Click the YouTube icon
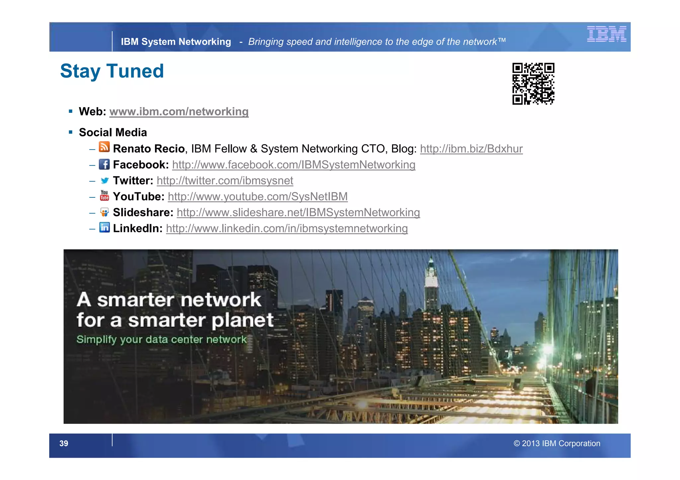 pos(104,195)
